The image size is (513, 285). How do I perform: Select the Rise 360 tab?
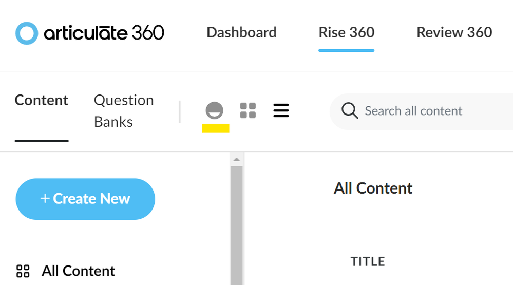coord(346,32)
